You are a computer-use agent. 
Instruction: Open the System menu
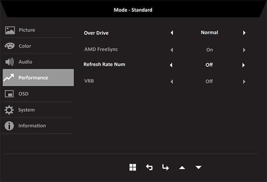pos(38,110)
